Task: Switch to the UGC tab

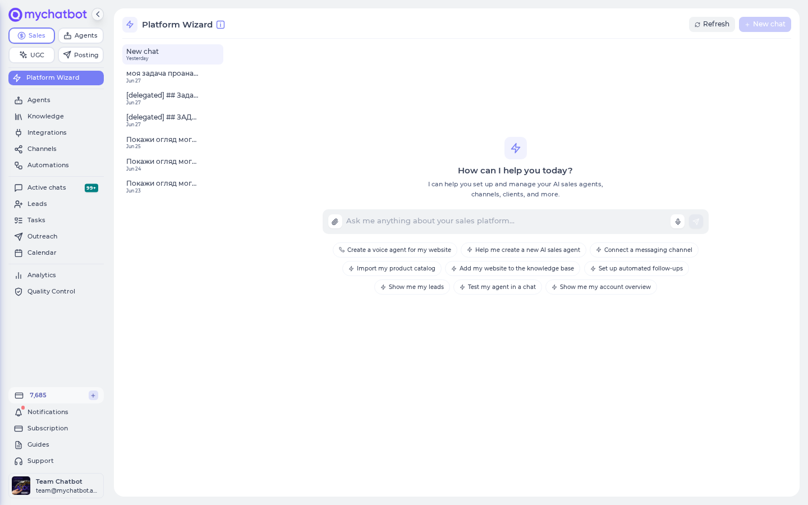Action: (31, 55)
